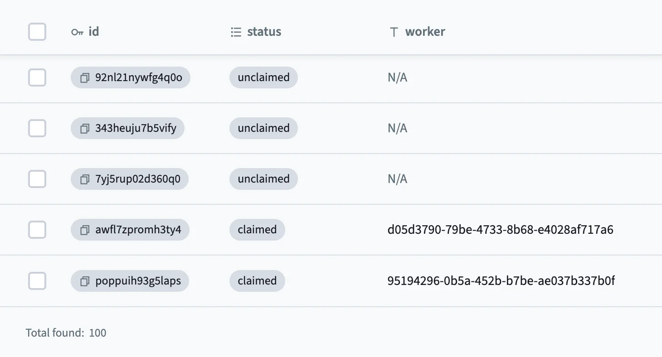Tick the checkbox for row poppuih93g5laps
Screen dimensions: 662x357
click(37, 281)
